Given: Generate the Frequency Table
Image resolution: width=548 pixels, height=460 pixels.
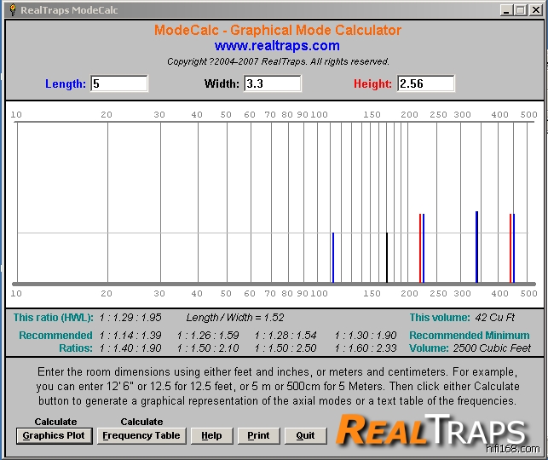Looking at the screenshot, I should tap(141, 435).
